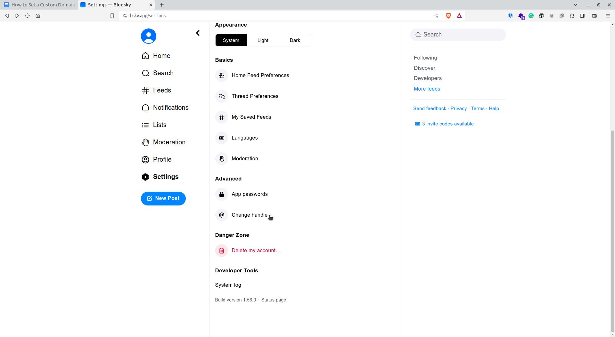
Task: Open Thread Preferences
Action: (255, 96)
